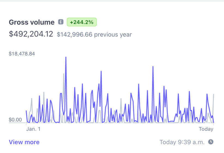Select the Today x-axis label
224x153 pixels.
pyautogui.click(x=206, y=129)
